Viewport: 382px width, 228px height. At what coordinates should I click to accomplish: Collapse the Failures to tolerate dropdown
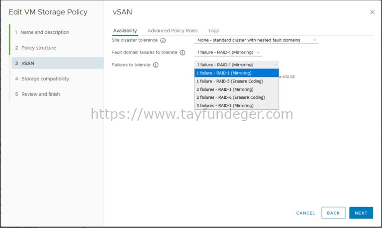point(236,65)
